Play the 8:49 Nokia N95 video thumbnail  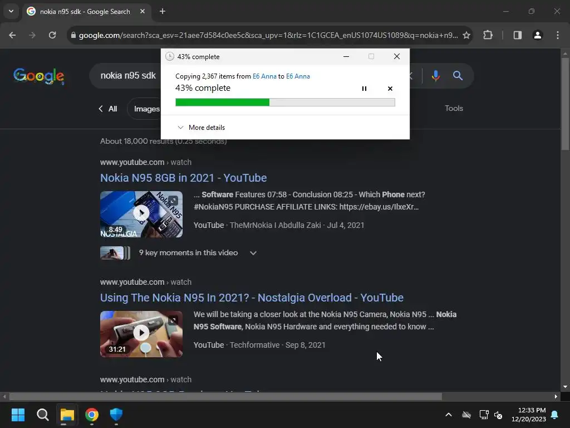141,214
